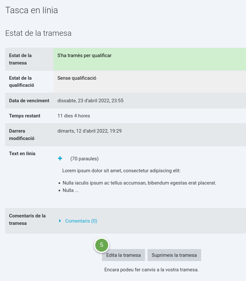
Task: Click the Encara podeu fer canvis note
Action: [x=151, y=270]
